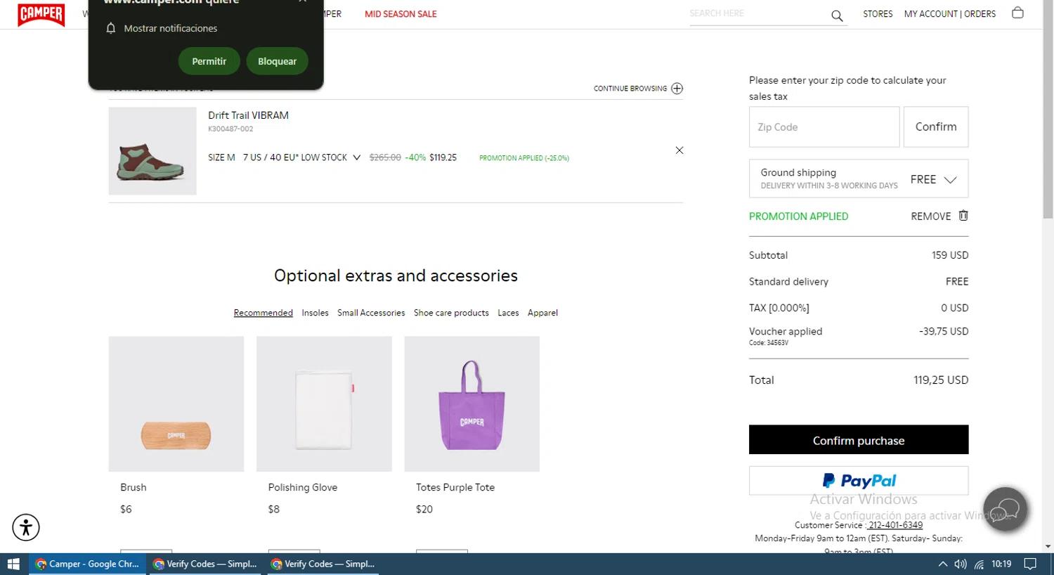The height and width of the screenshot is (575, 1054).
Task: Open the Mid Season Sale menu
Action: coord(401,14)
